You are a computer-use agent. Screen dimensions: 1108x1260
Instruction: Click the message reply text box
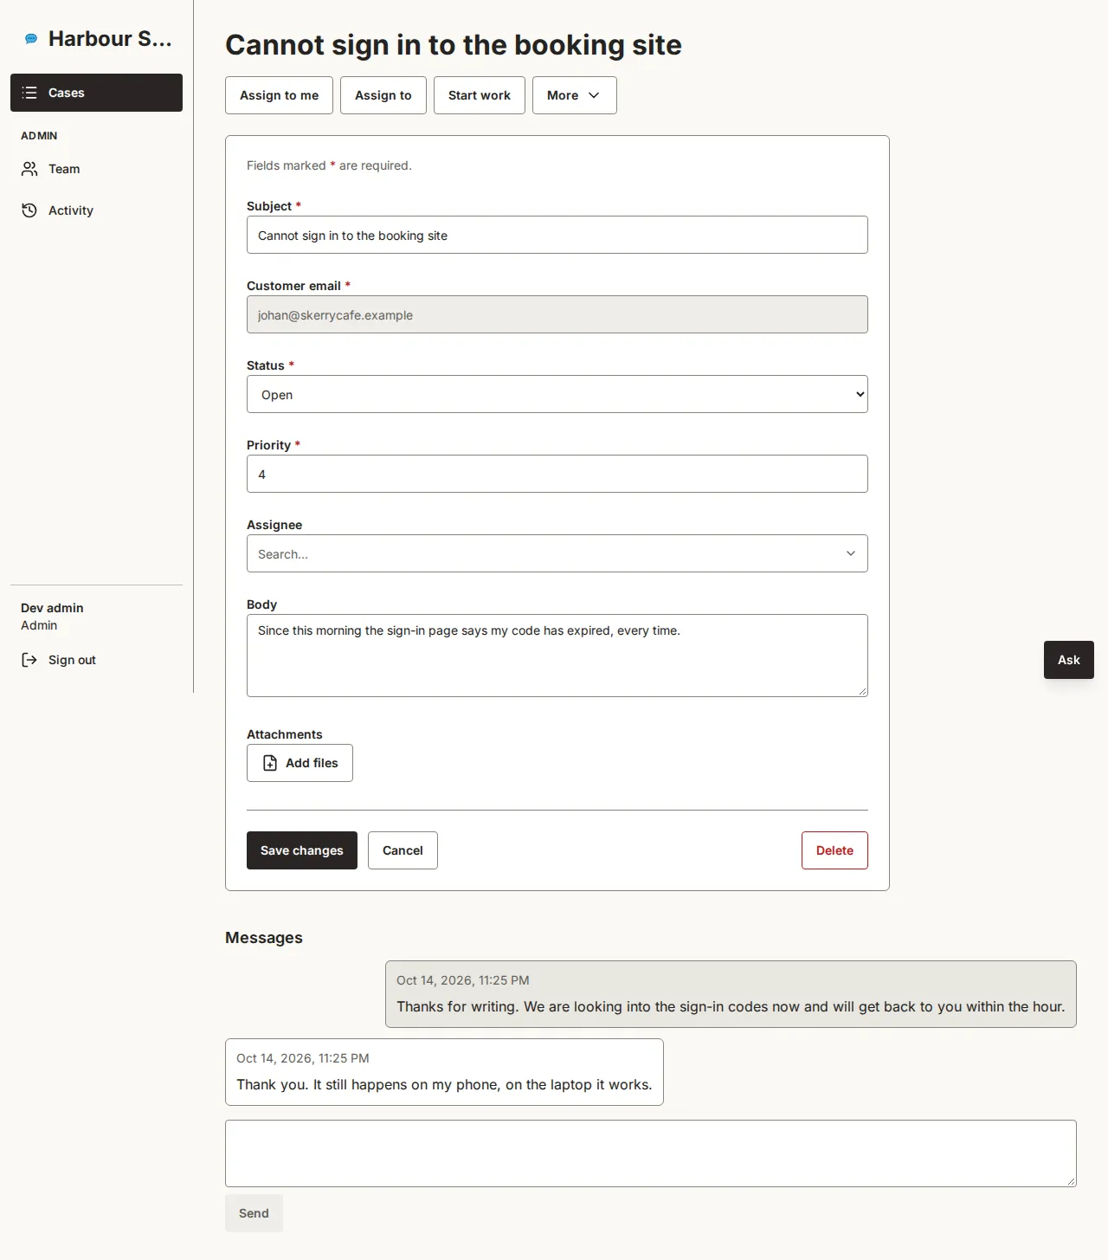click(651, 1153)
